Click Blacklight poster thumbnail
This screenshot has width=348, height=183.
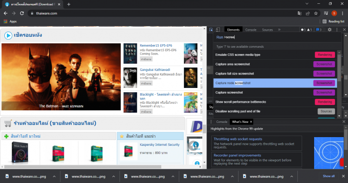tap(130, 102)
